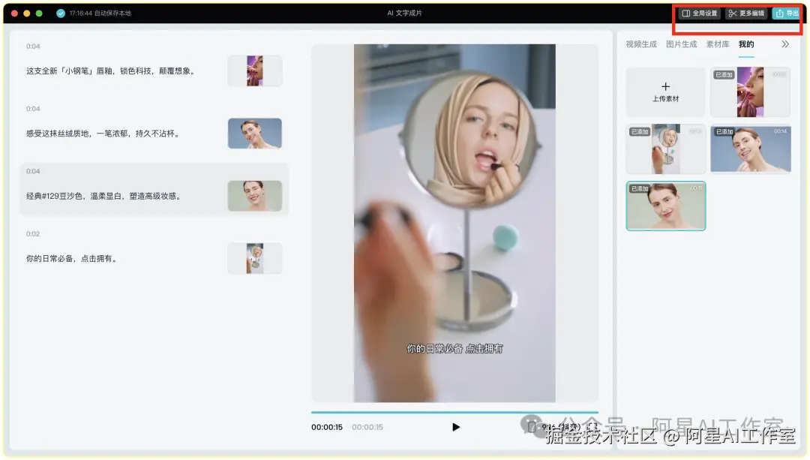Open 全局设置 global settings
The width and height of the screenshot is (810, 460).
click(x=700, y=14)
